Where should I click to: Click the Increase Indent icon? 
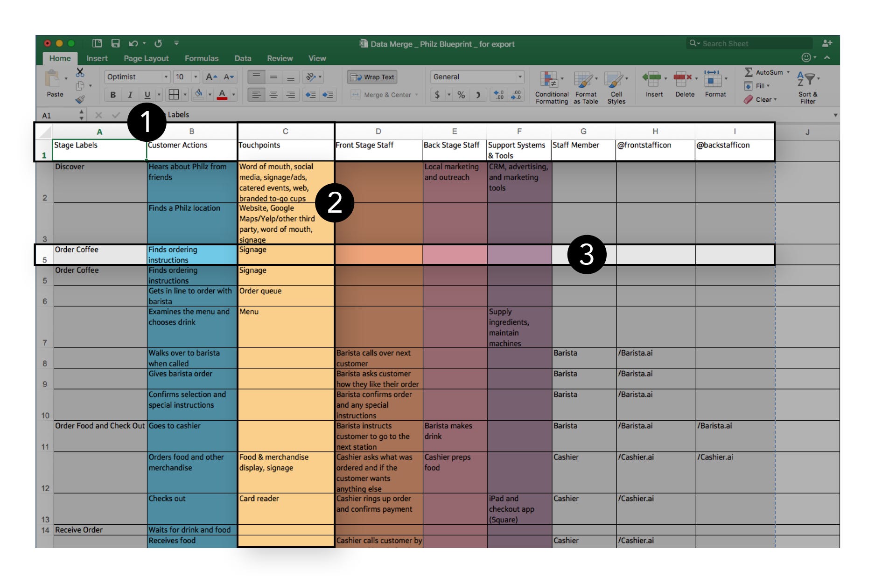point(328,95)
